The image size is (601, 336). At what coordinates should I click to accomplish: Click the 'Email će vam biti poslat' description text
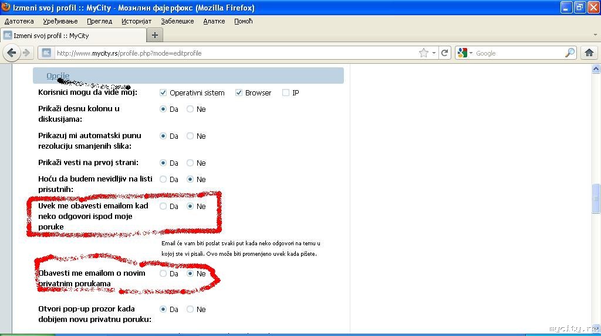click(x=241, y=248)
